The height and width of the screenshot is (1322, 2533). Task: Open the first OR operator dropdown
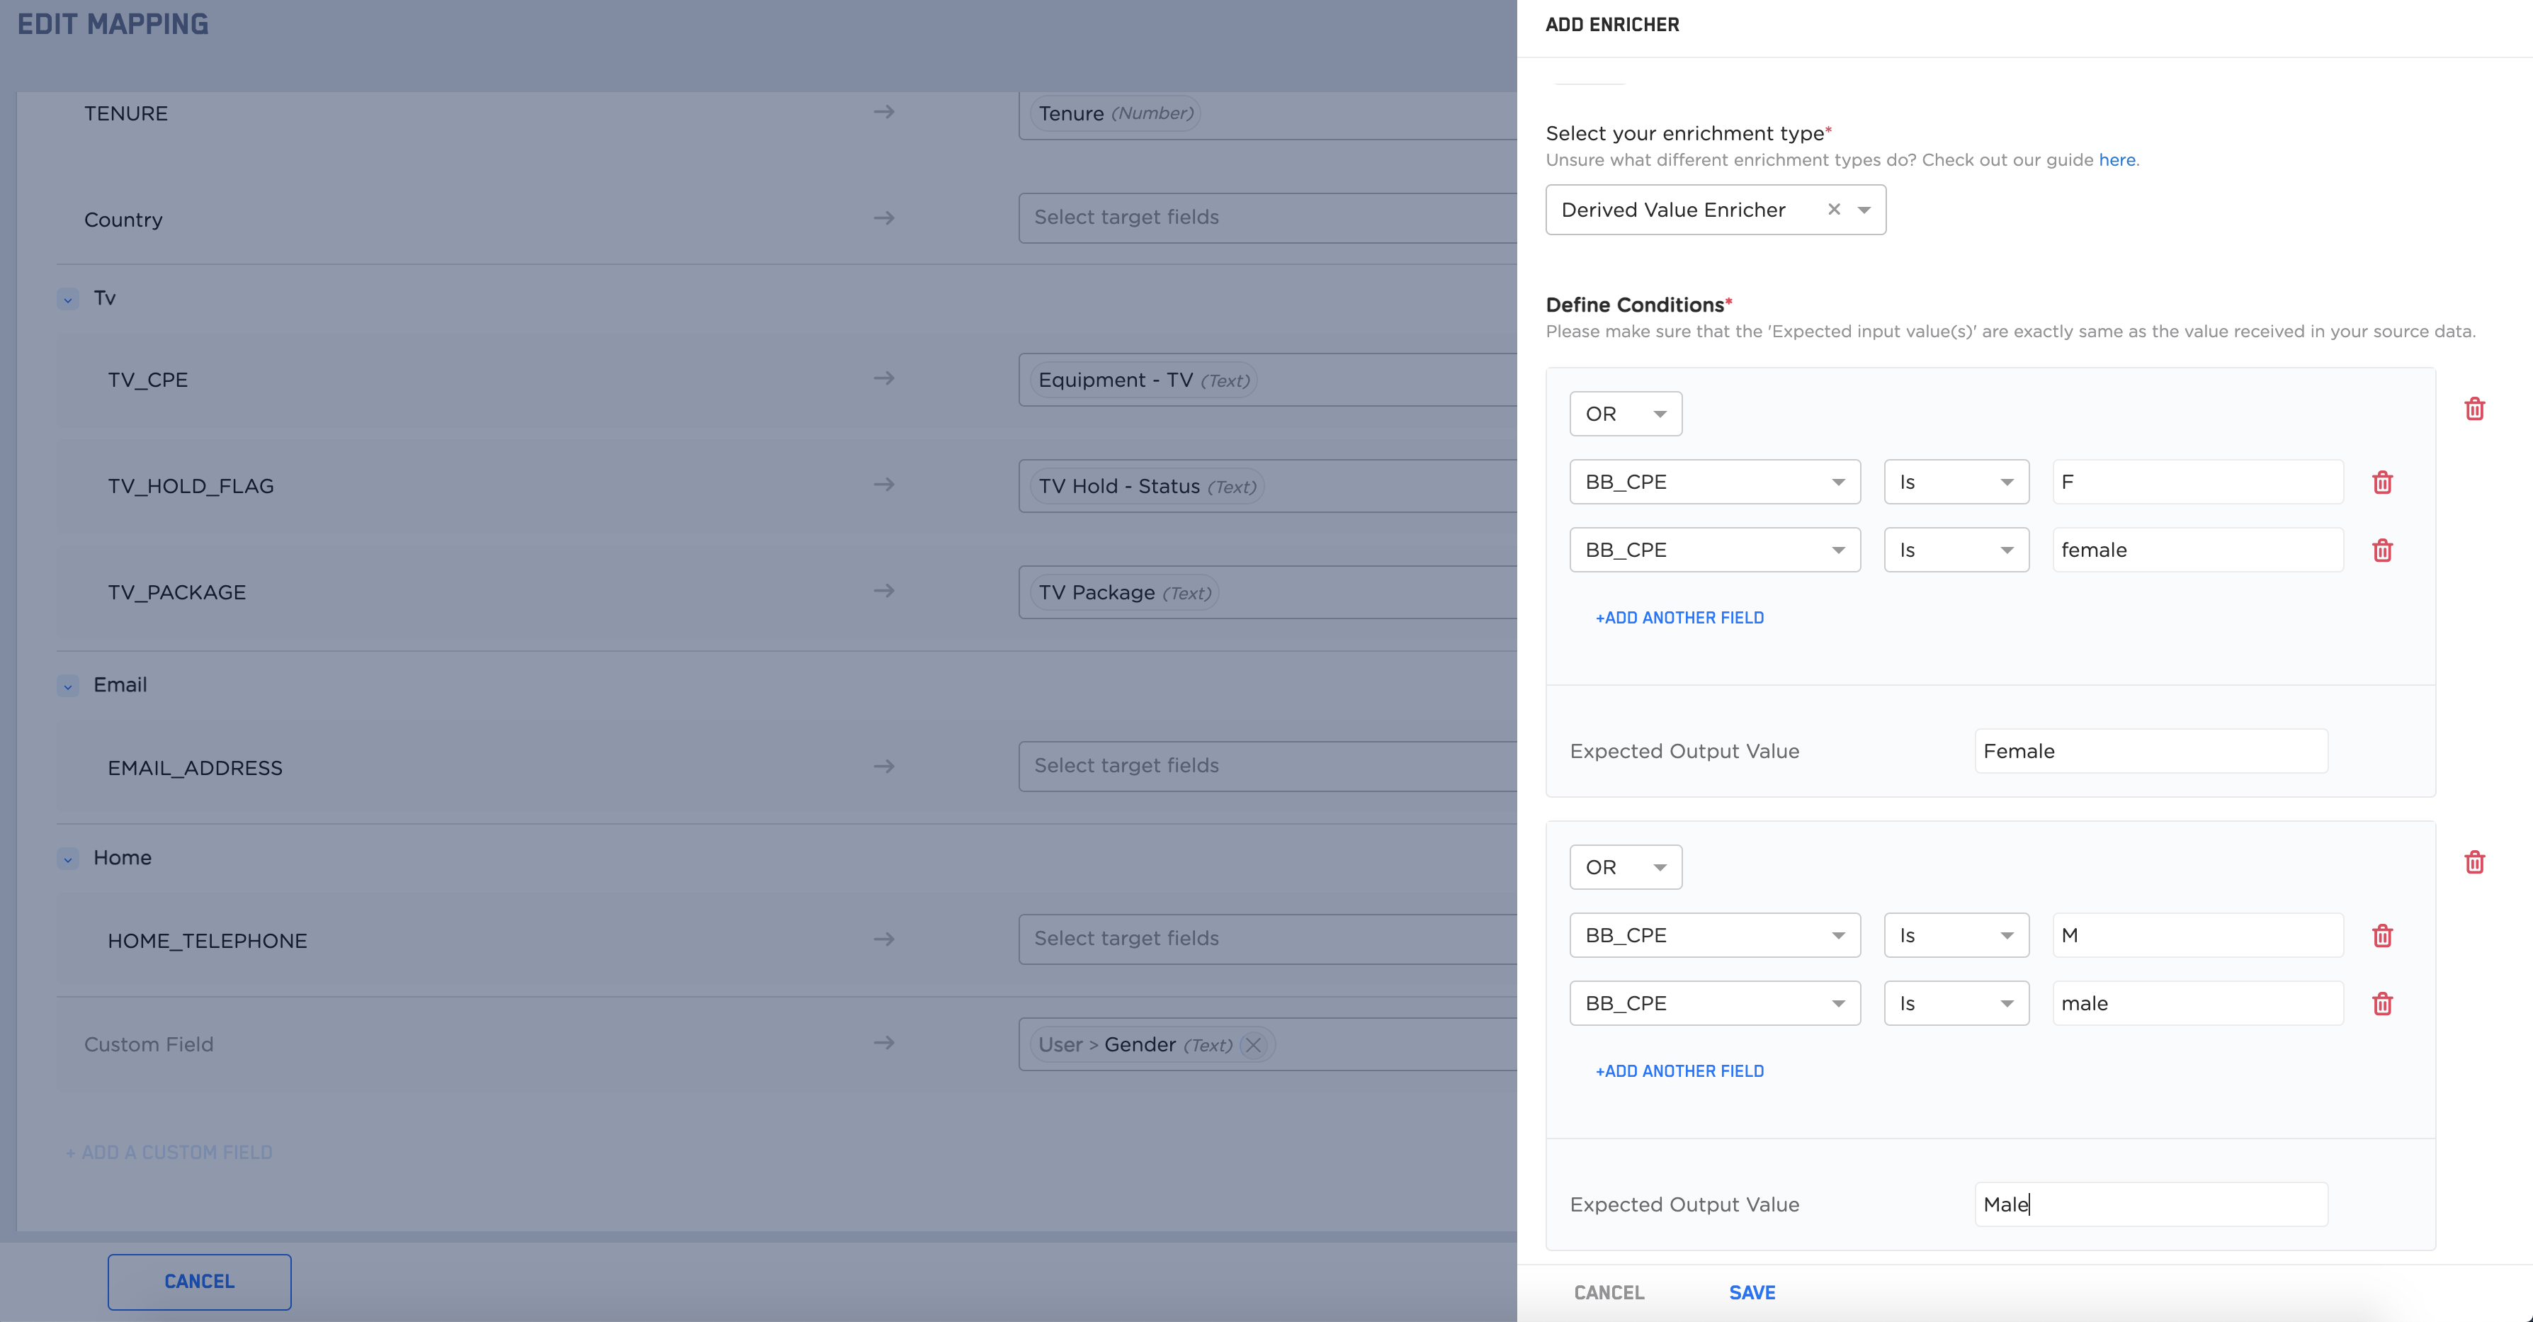coord(1626,414)
